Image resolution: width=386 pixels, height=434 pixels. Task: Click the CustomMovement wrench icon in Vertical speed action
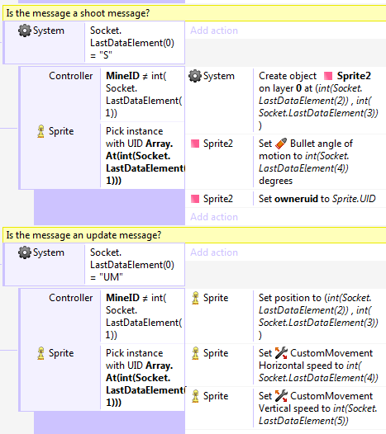click(281, 396)
